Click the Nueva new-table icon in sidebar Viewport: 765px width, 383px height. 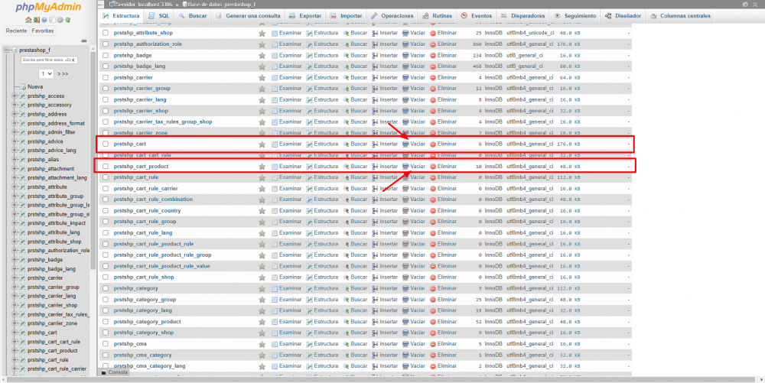click(x=22, y=86)
